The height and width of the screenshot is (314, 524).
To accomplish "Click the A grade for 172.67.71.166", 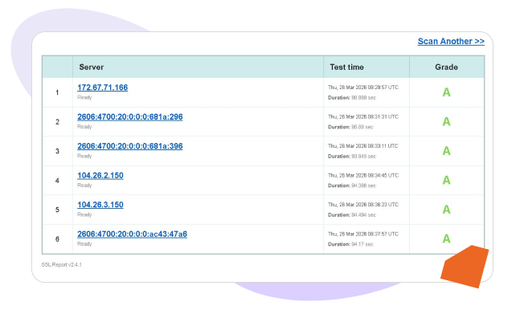I will click(447, 92).
